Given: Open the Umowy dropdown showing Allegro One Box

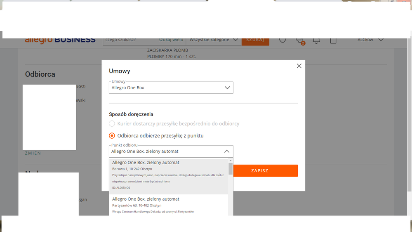Looking at the screenshot, I should (x=171, y=88).
